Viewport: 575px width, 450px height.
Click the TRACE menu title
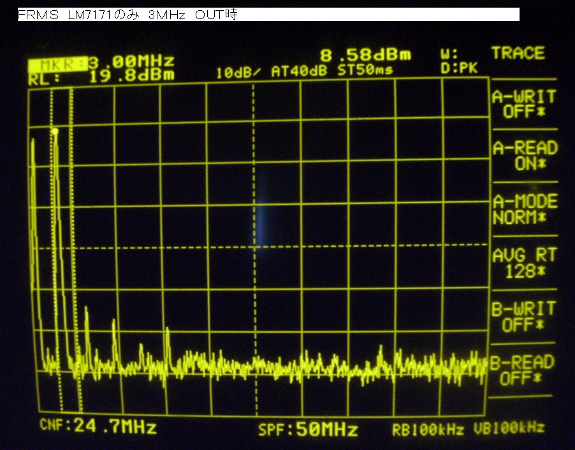pos(518,53)
